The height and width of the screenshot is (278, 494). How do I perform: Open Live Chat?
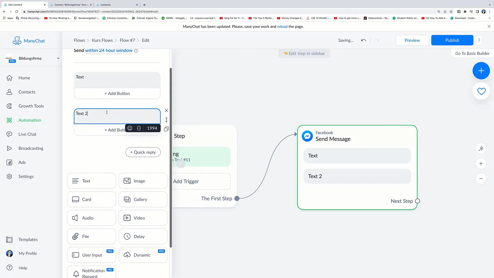(x=27, y=134)
